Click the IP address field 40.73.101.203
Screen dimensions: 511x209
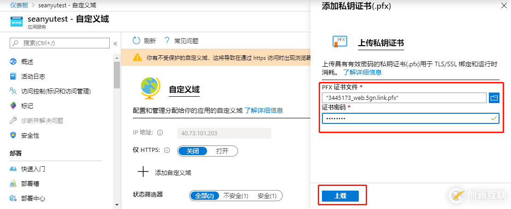click(224, 133)
